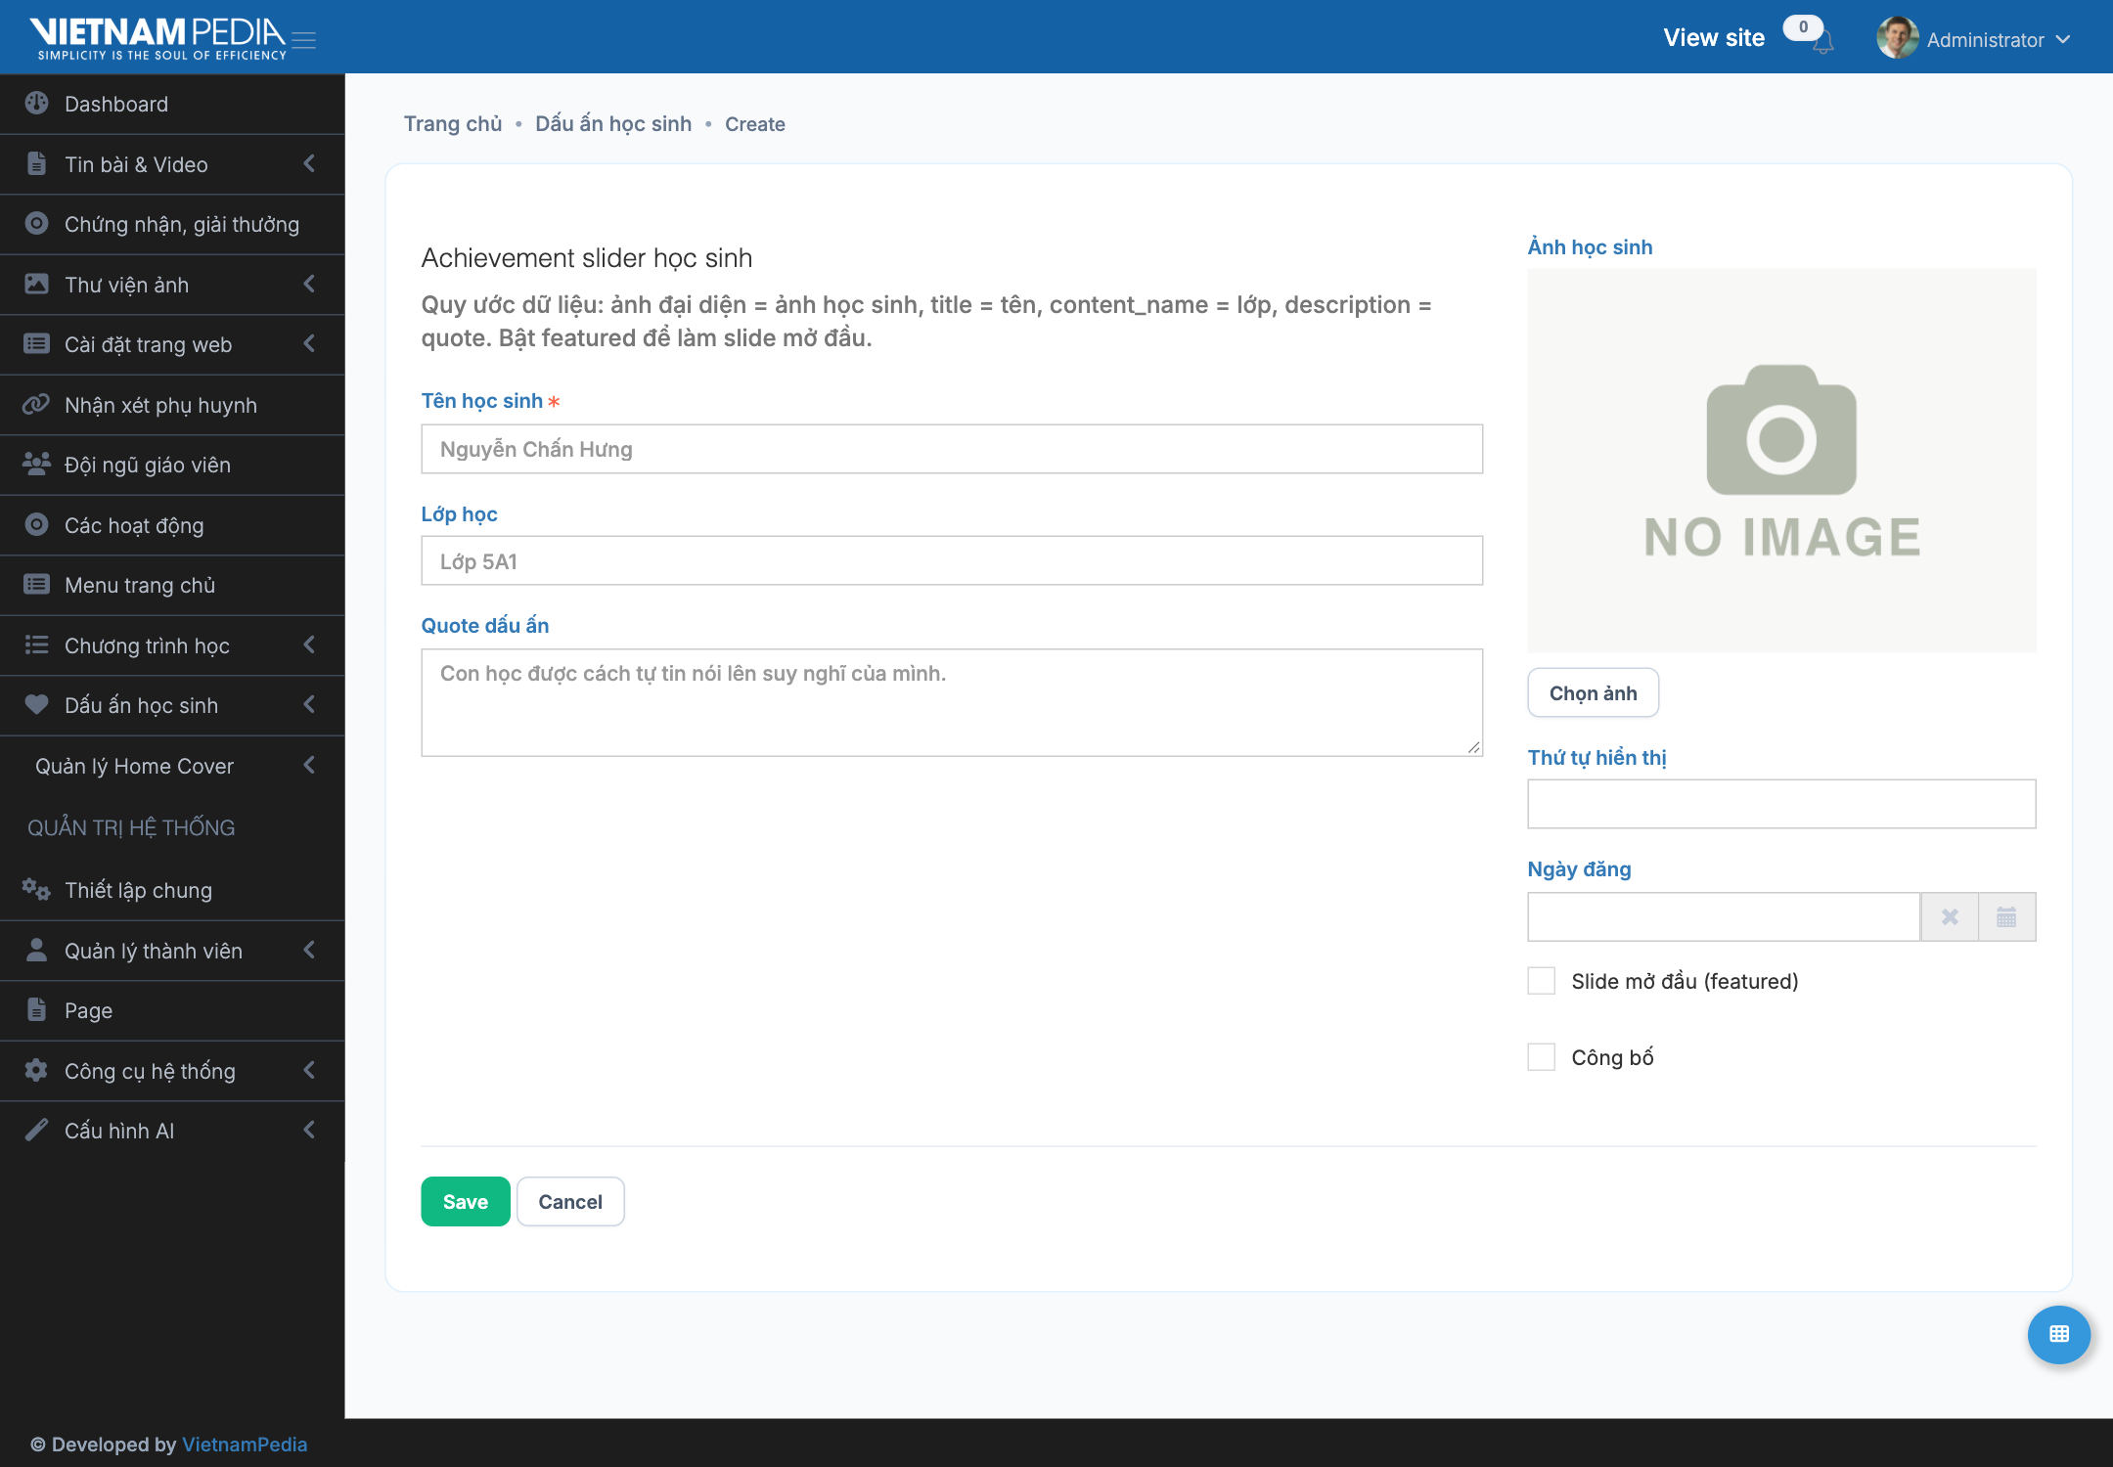
Task: Click the Thiết lập chung gears icon
Action: click(x=36, y=889)
